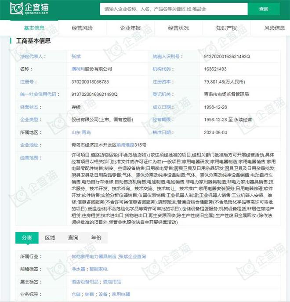Select 青岛市市场监督管理局 registration authority text
Image resolution: width=290 pixels, height=302 pixels.
click(226, 95)
